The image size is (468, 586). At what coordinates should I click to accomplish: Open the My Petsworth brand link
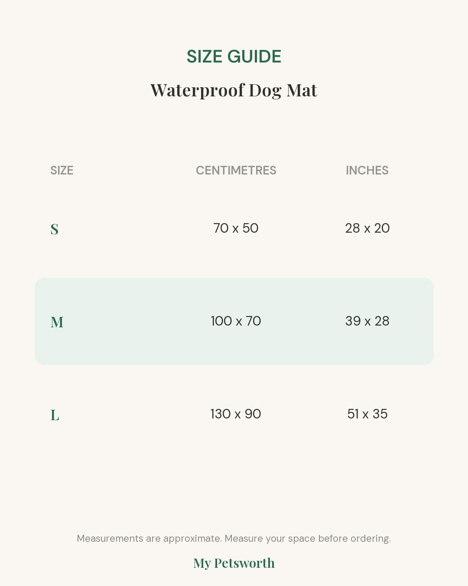click(x=234, y=563)
